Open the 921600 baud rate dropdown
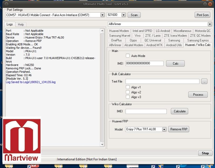The image size is (215, 168). point(123,15)
